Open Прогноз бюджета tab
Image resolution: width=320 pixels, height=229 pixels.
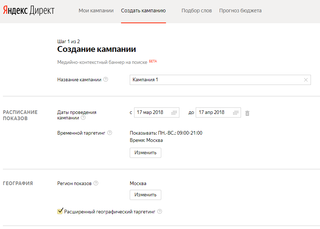pyautogui.click(x=240, y=11)
